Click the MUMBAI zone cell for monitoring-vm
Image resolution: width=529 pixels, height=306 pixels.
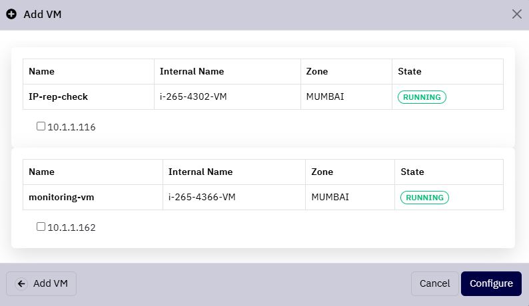[350, 197]
